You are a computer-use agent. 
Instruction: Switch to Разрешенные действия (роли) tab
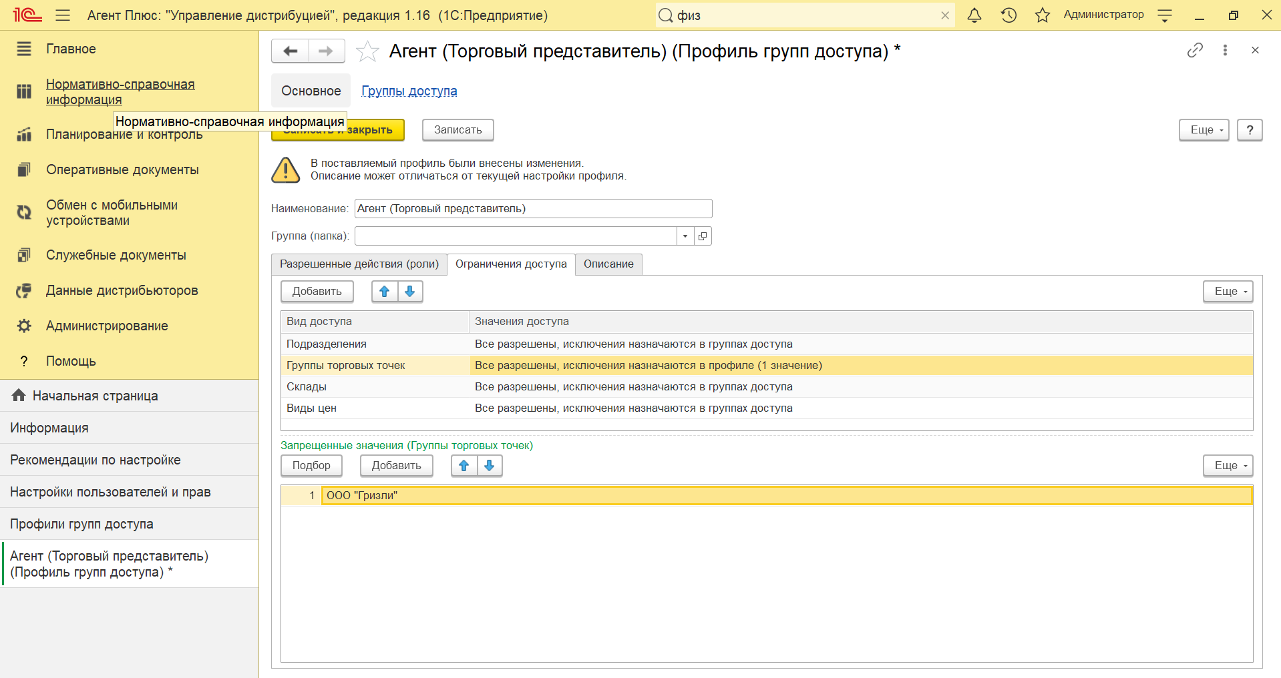[359, 264]
